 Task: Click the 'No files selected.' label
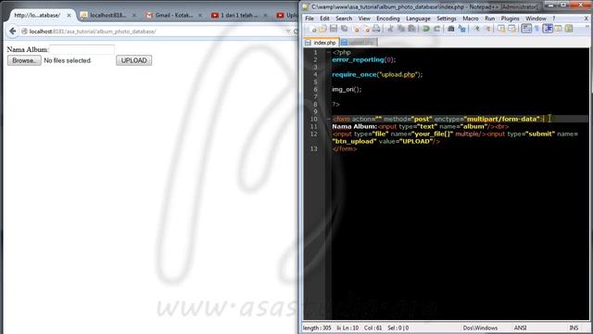(68, 60)
